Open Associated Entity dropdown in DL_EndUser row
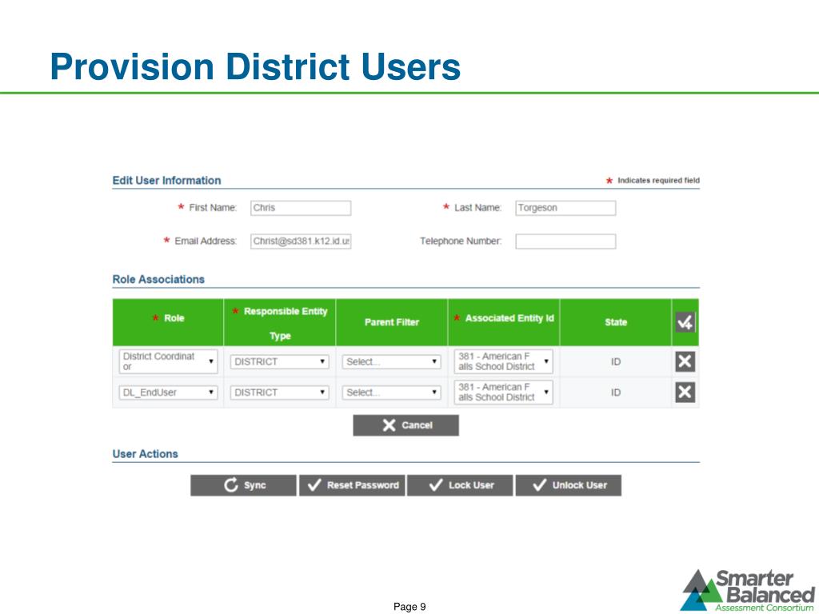 click(x=504, y=392)
